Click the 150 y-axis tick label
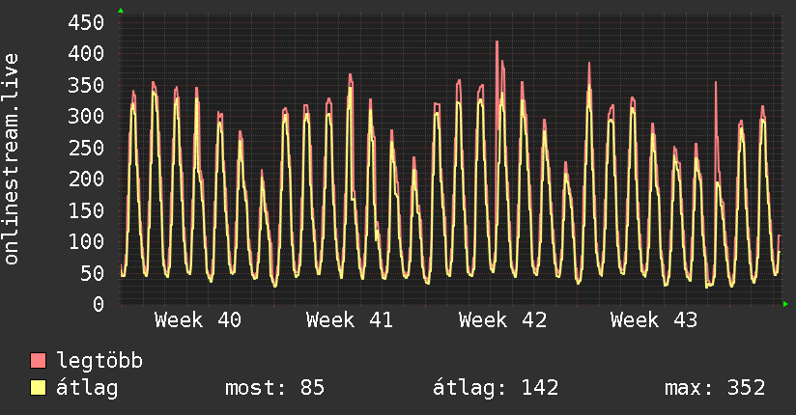 tap(86, 210)
